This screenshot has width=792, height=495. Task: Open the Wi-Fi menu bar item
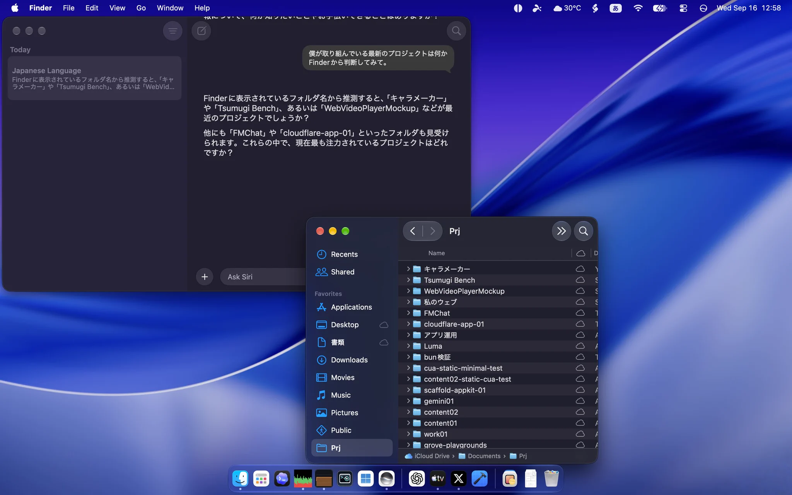click(x=638, y=8)
